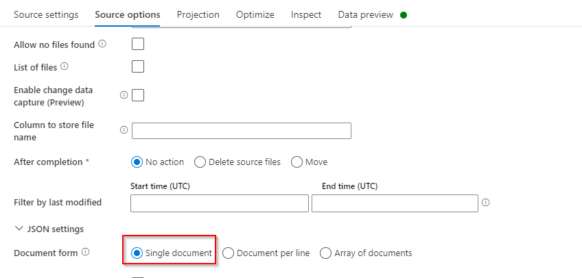Click the Column to store file name field

[x=242, y=131]
